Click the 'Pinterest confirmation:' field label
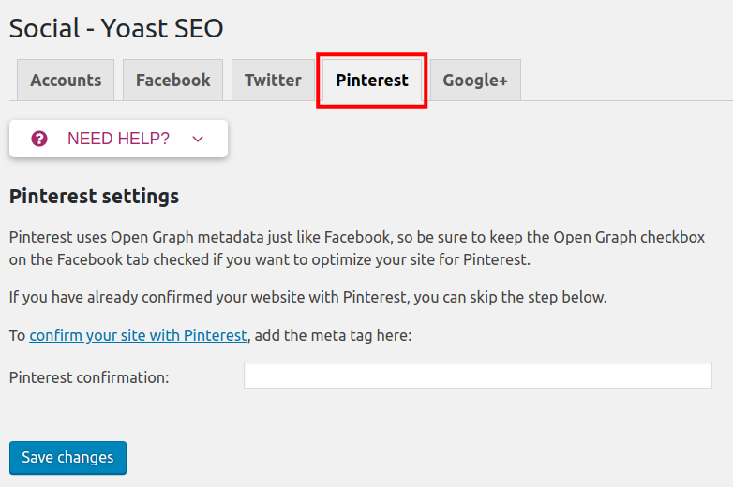 (89, 377)
